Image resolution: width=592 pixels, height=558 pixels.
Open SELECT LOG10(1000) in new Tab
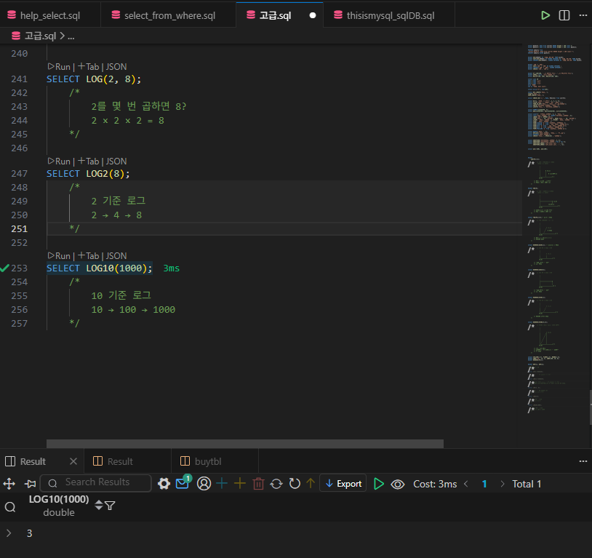(88, 256)
